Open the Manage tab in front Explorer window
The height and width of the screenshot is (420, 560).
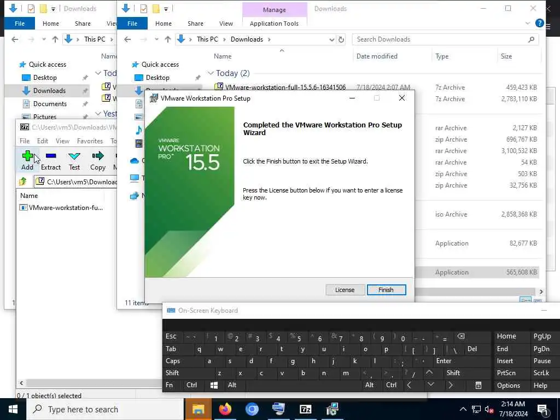tap(275, 10)
